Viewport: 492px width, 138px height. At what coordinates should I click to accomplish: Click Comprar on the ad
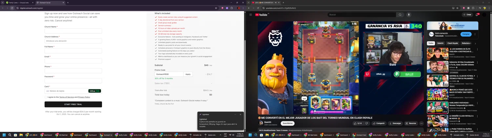click(x=466, y=34)
